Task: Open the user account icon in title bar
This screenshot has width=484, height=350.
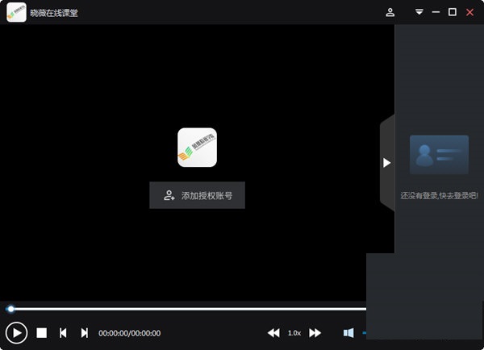Action: point(390,12)
